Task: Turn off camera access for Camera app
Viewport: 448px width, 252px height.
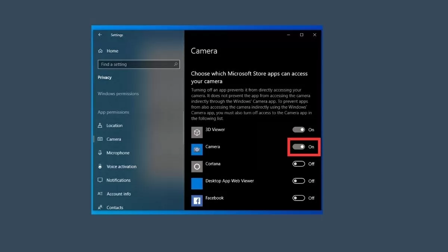Action: coord(299,147)
